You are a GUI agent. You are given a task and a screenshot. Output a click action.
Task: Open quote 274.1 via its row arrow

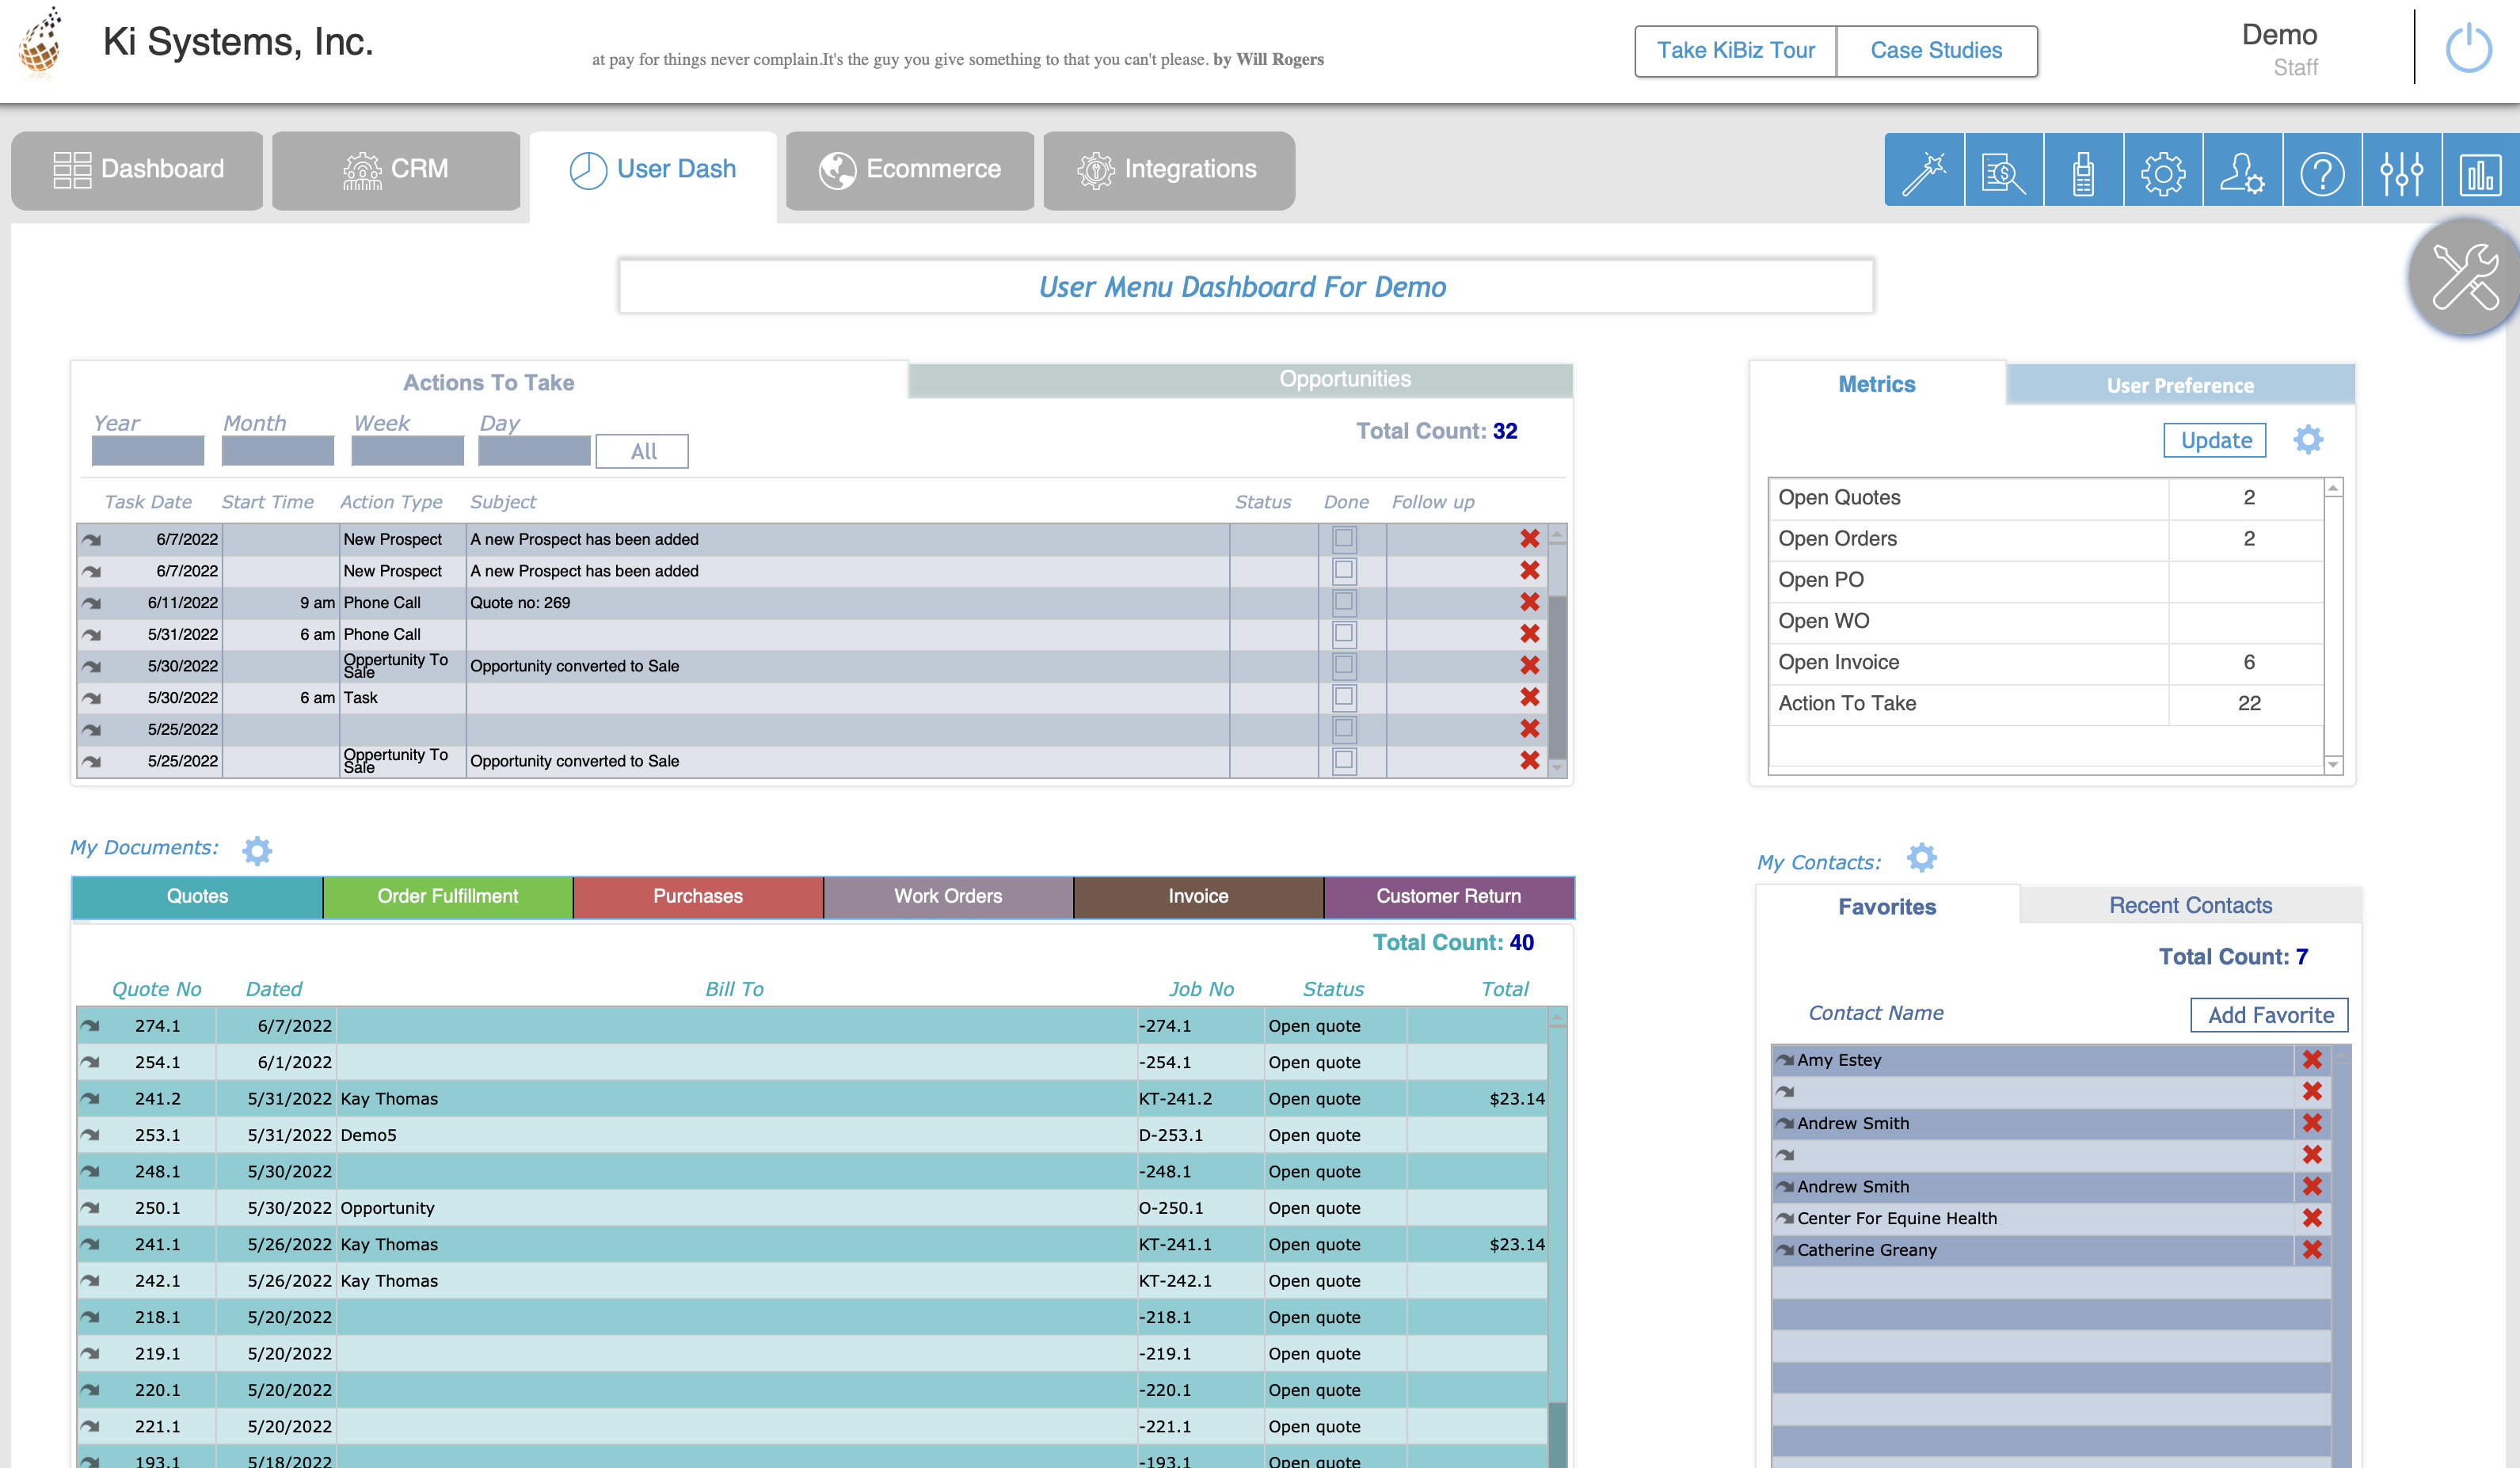point(93,1025)
